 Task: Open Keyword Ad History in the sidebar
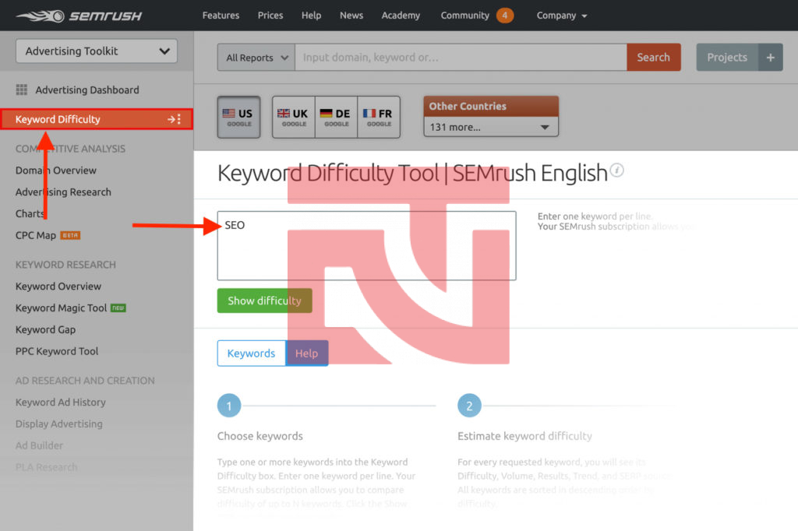60,403
